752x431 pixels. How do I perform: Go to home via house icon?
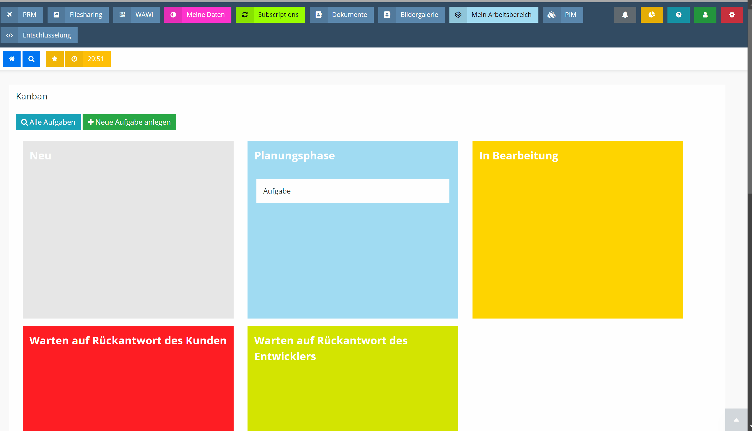tap(12, 59)
